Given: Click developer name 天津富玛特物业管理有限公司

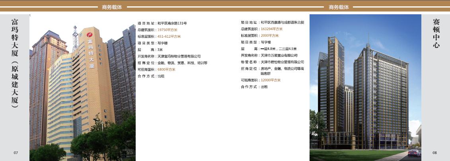Looking at the screenshot, I should coord(179,56).
